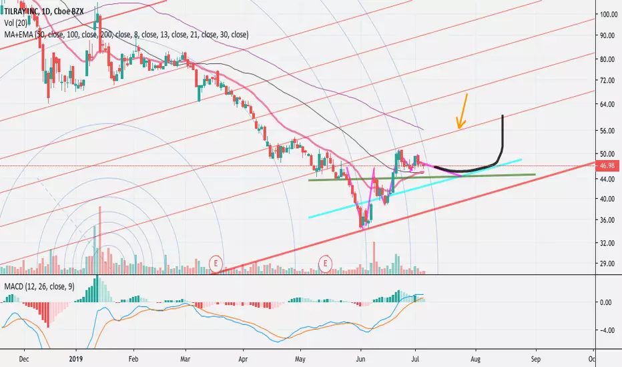This screenshot has width=622, height=367.
Task: Click the Feb date label
Action: click(133, 359)
